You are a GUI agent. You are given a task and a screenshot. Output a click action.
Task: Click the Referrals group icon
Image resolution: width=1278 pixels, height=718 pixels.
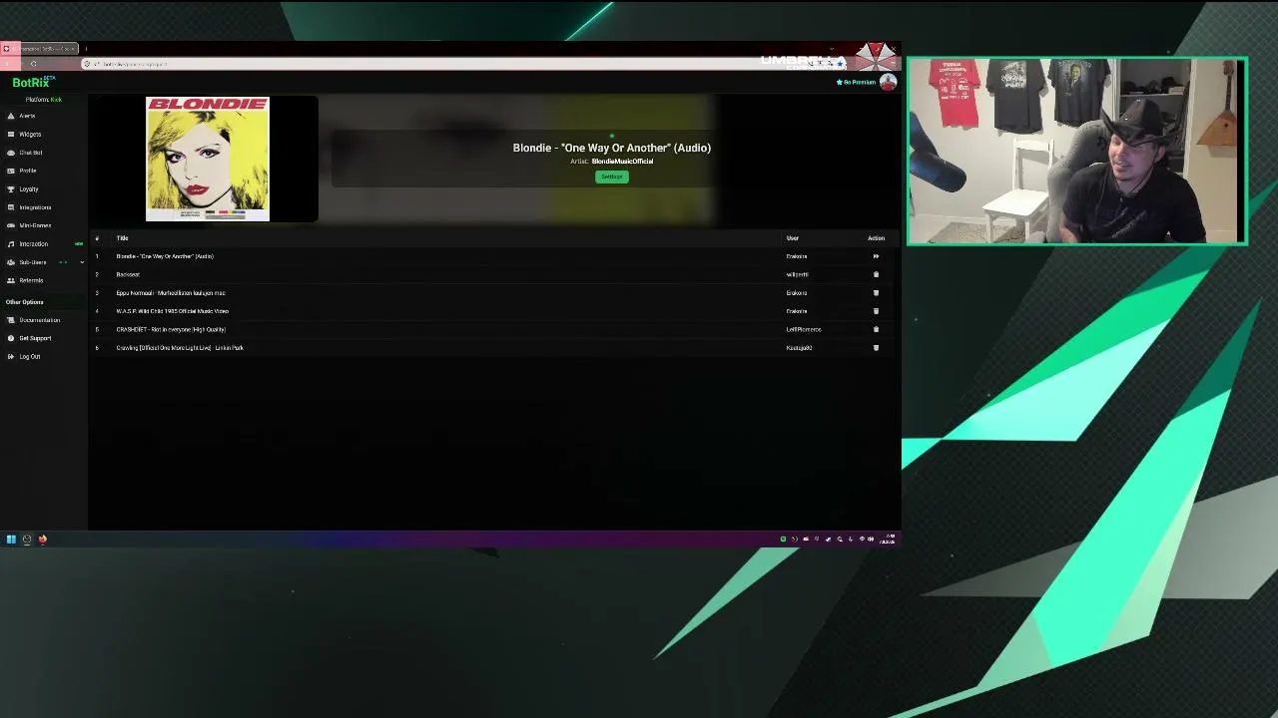tap(11, 280)
